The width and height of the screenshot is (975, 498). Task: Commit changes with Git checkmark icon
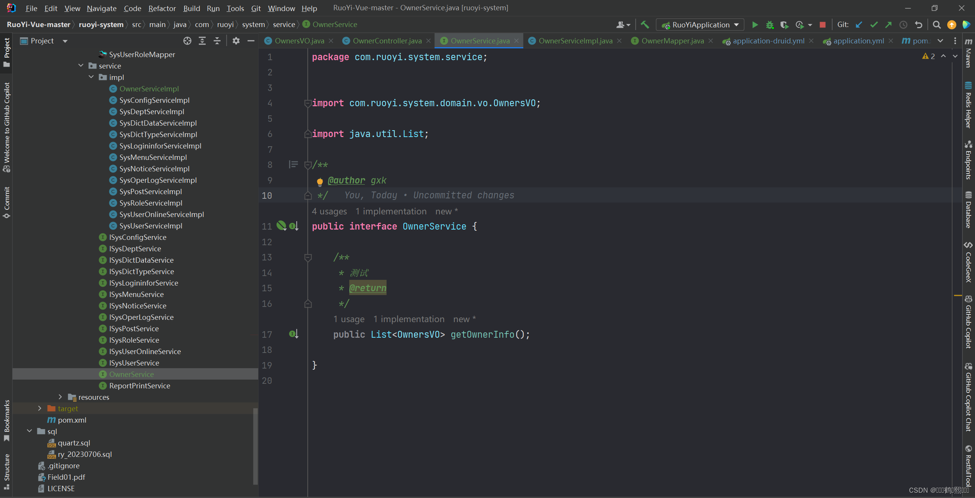click(x=874, y=25)
